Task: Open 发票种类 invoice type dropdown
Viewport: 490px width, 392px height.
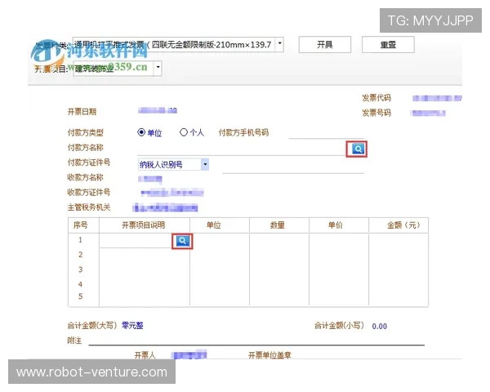Action: pos(279,44)
